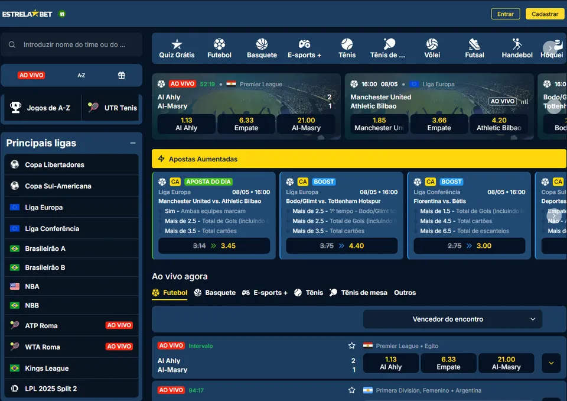Advance boosted bets carousel right arrow
567x401 pixels.
[x=555, y=216]
